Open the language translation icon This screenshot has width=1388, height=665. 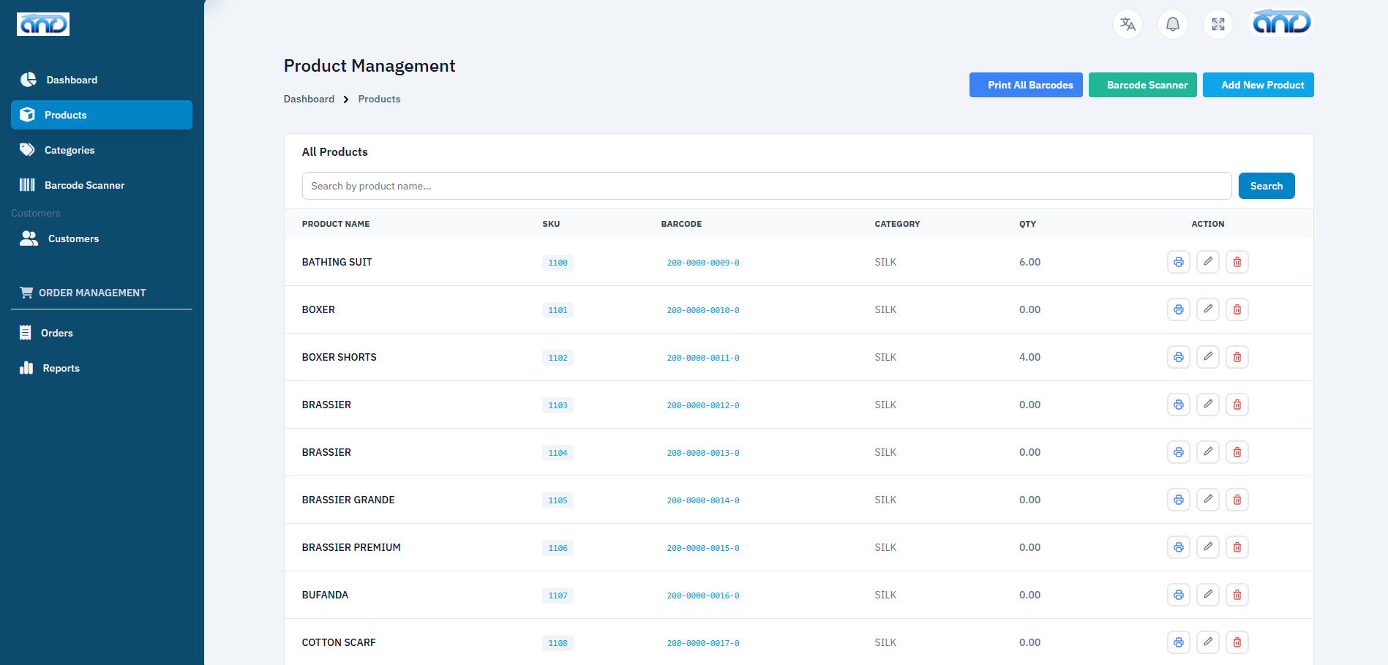tap(1128, 24)
